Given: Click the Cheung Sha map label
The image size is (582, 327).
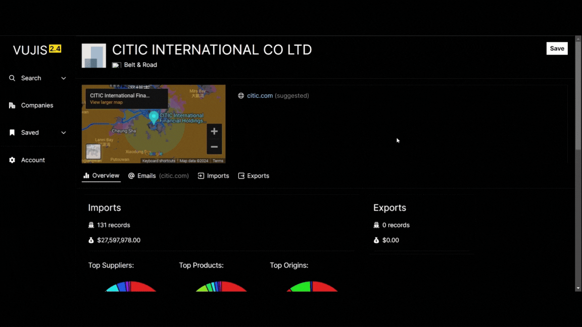Looking at the screenshot, I should [124, 131].
